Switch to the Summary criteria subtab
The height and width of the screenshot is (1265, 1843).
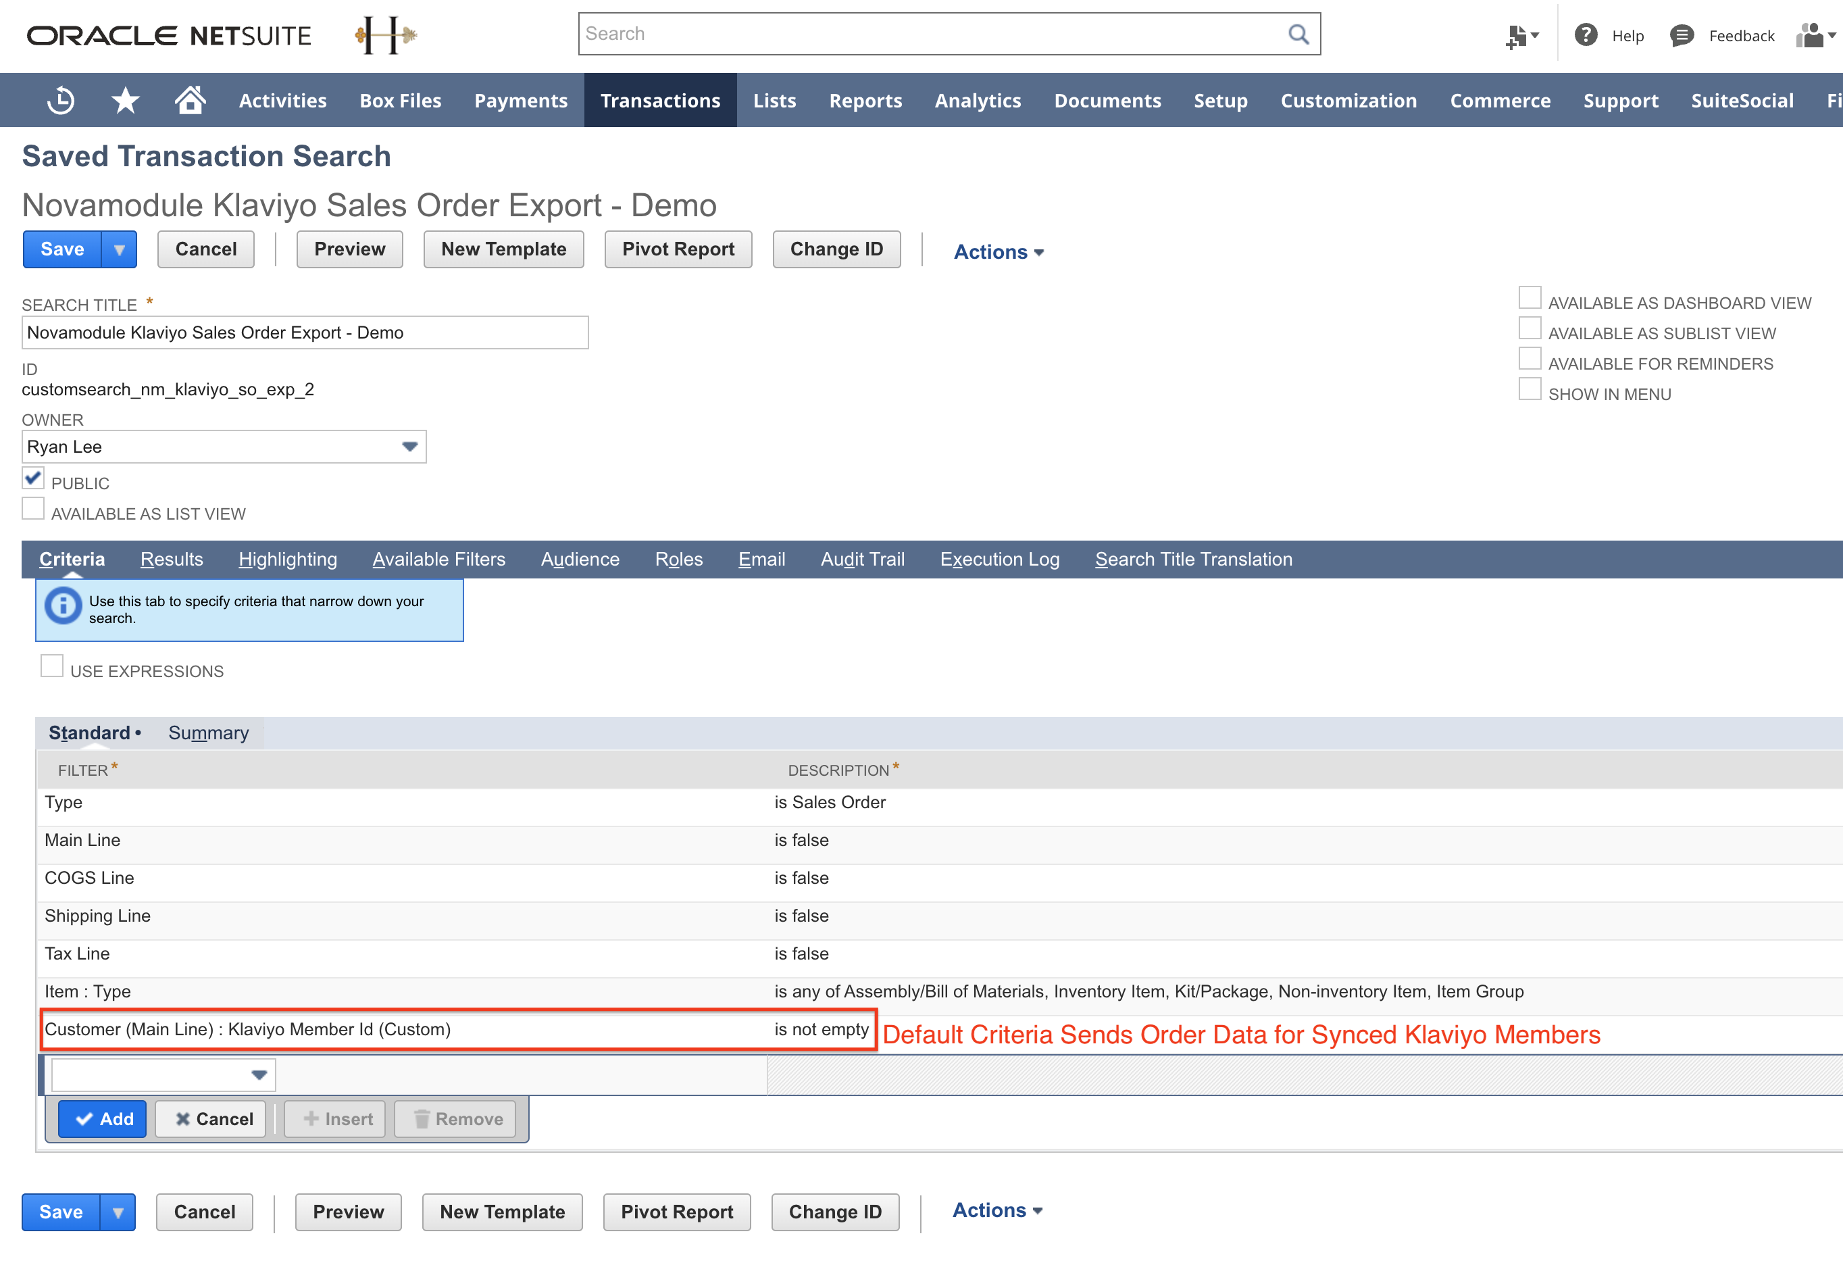209,733
